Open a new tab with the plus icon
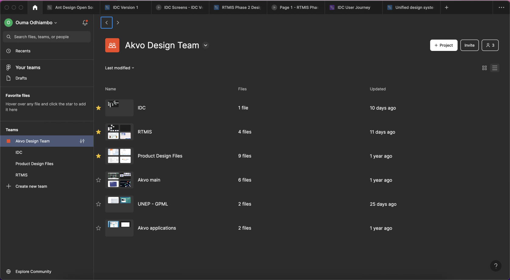The width and height of the screenshot is (510, 280). tap(447, 7)
